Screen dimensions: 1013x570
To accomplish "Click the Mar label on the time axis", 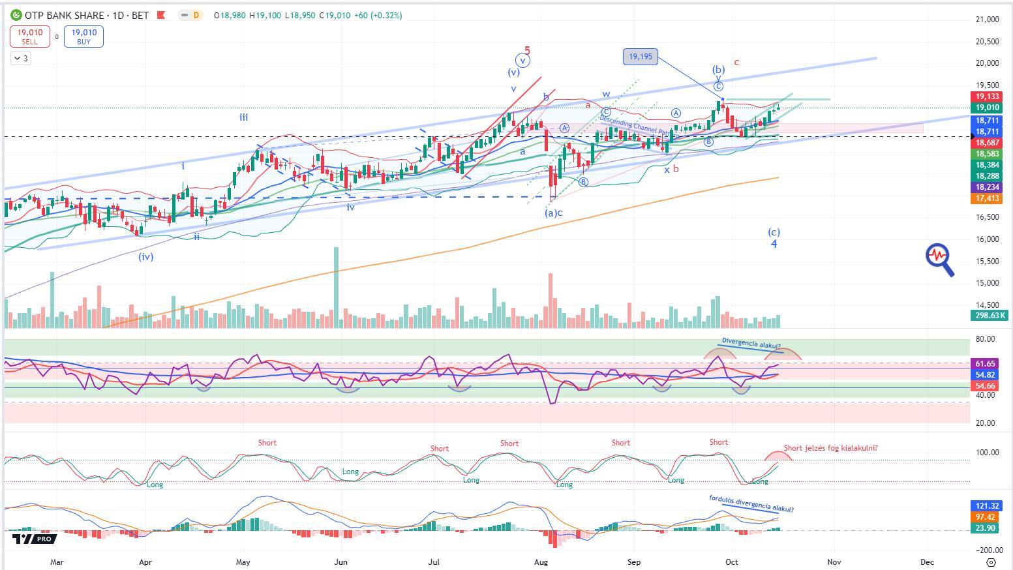I will (57, 562).
